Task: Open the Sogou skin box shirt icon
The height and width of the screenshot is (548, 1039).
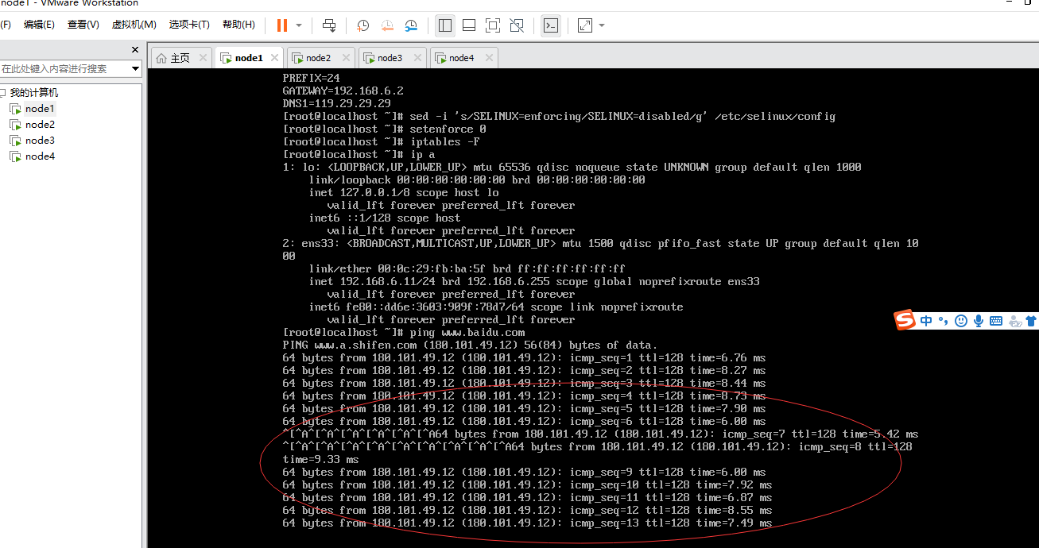Action: (x=1031, y=321)
